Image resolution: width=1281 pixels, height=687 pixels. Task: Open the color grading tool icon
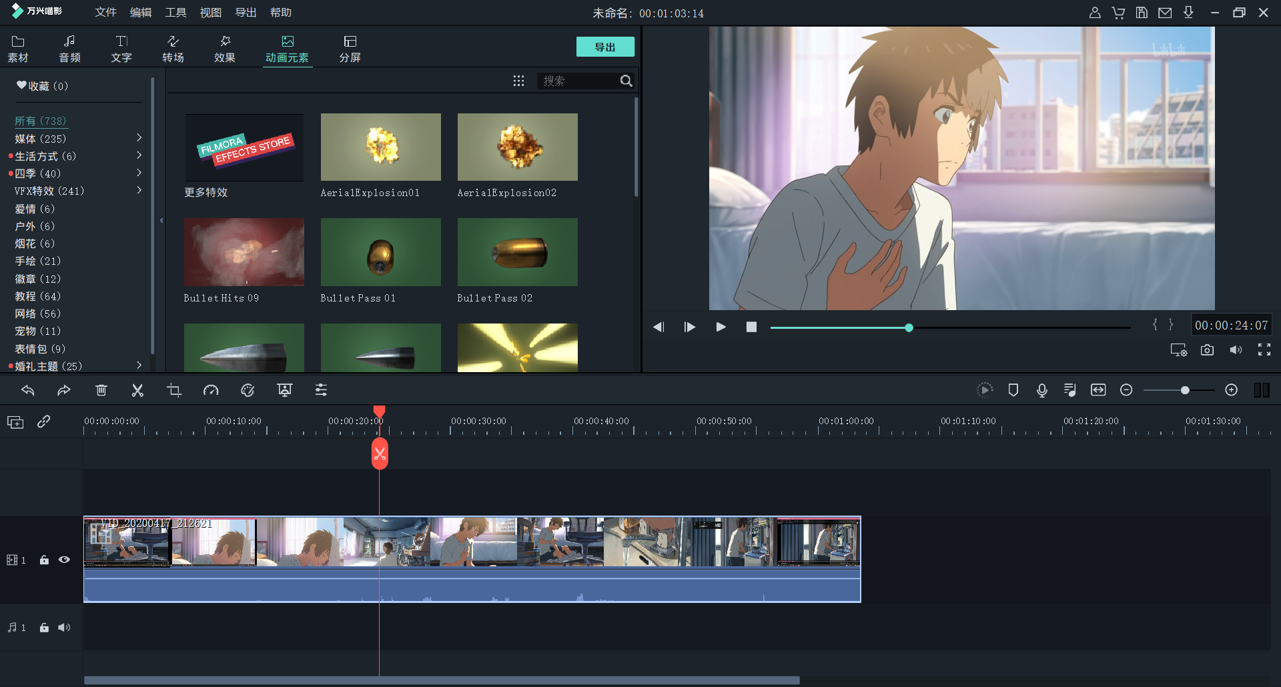[248, 390]
